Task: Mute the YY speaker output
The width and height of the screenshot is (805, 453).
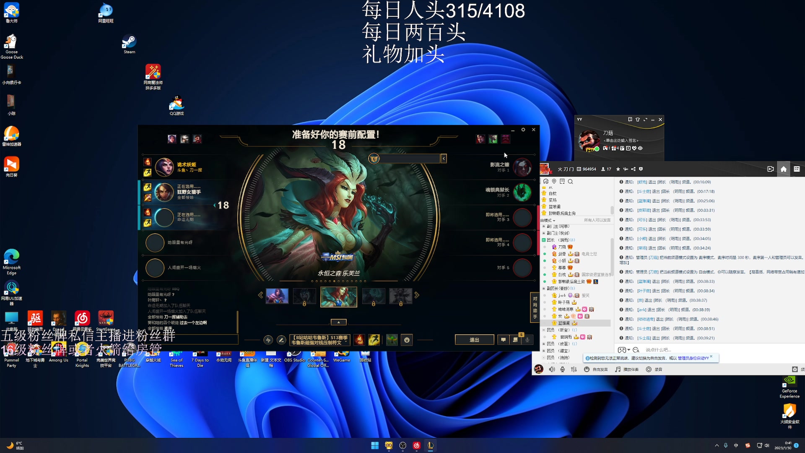Action: coord(552,370)
